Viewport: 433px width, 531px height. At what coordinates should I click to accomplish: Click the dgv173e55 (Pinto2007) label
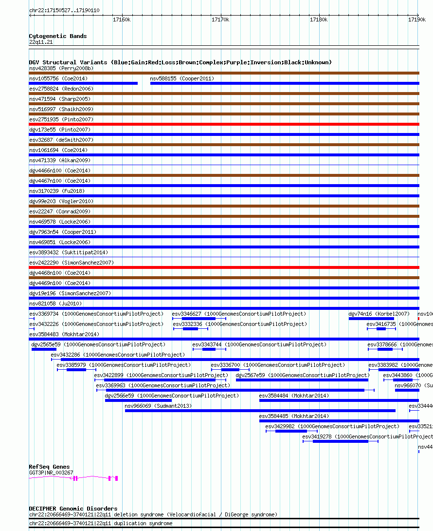click(60, 130)
